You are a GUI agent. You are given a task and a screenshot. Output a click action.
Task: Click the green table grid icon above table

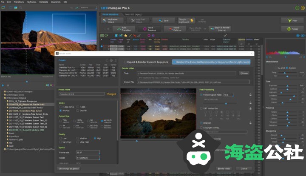[x=102, y=36]
